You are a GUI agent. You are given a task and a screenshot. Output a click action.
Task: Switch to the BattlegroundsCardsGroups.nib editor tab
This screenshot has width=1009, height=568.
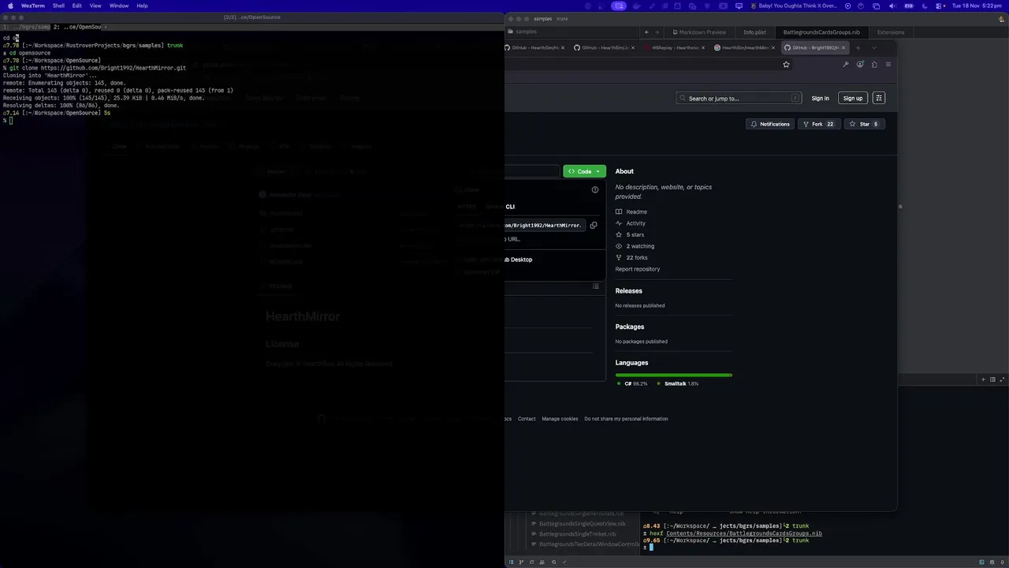coord(821,32)
